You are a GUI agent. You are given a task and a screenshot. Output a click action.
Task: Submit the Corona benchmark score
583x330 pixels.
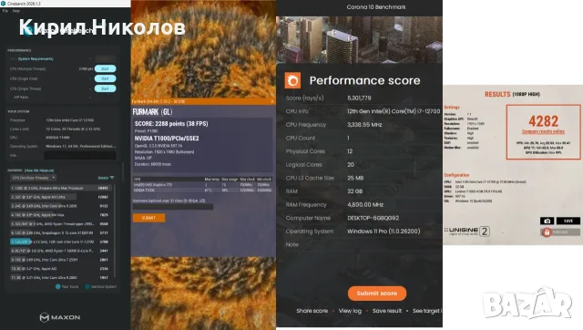377,294
